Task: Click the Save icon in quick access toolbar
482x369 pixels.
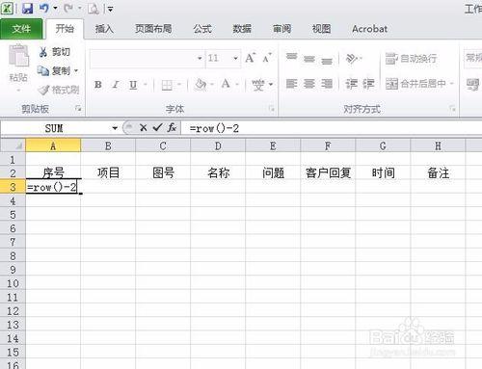Action: click(27, 9)
